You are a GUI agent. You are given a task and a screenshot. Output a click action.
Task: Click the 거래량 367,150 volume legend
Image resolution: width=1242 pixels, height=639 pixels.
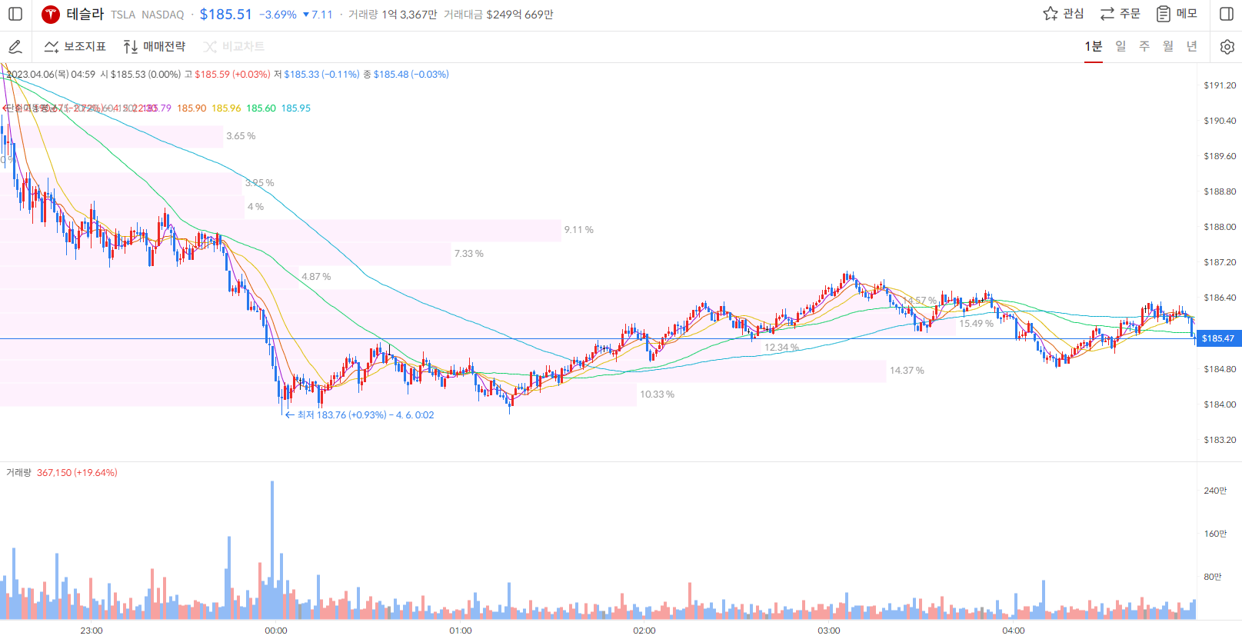click(x=62, y=473)
